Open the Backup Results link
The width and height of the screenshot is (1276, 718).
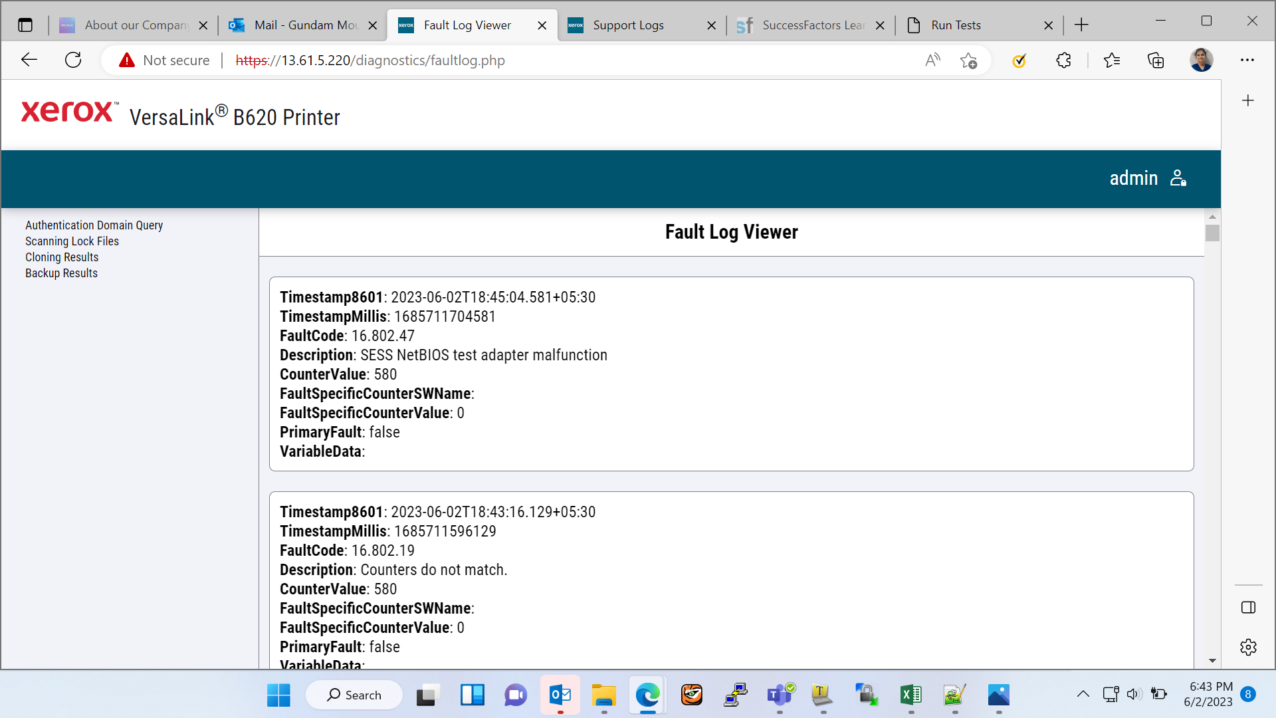[x=61, y=273]
